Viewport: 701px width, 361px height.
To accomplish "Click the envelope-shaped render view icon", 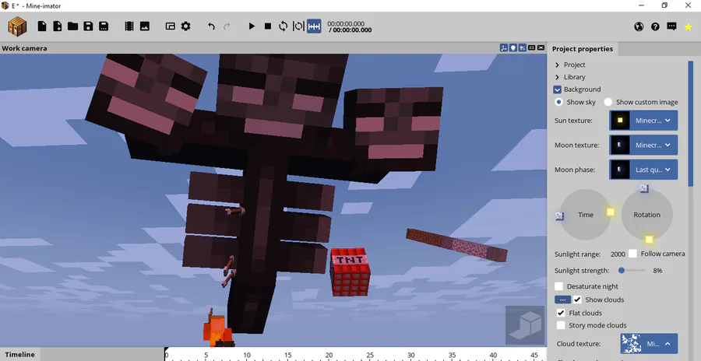I will click(541, 47).
